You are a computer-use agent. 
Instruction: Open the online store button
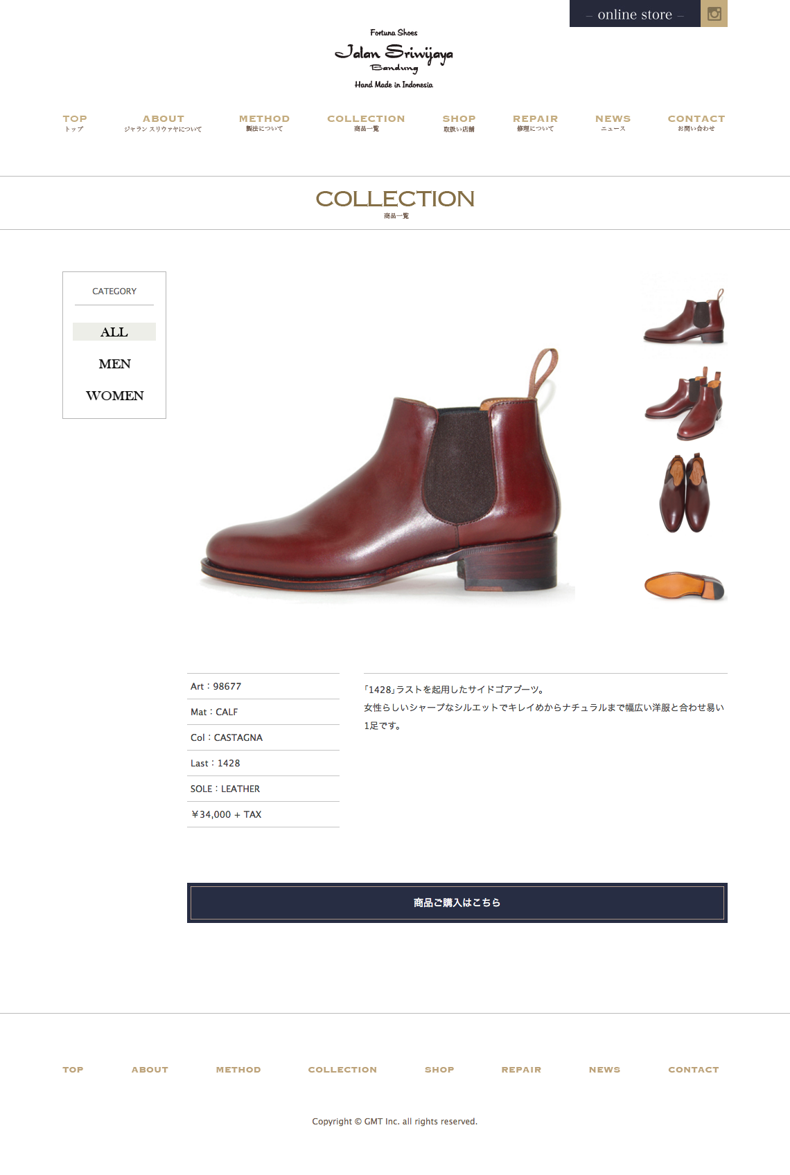coord(635,13)
